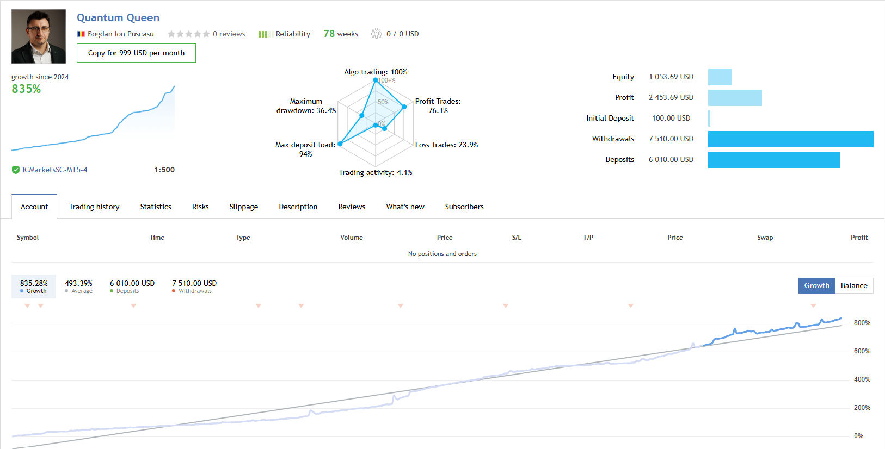Open the ICMarketsSC-MT5-4 broker server link
This screenshot has height=449, width=885.
click(54, 170)
